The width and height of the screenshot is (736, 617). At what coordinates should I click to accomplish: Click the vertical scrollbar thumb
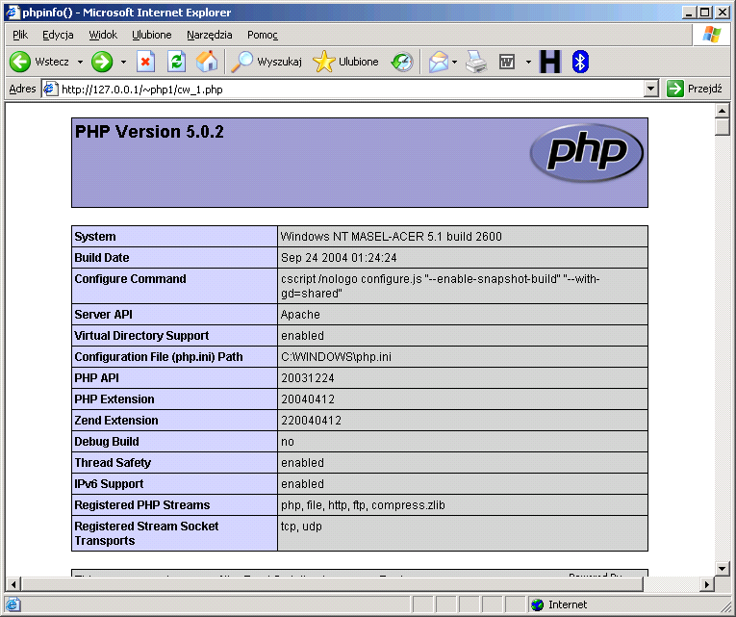click(x=722, y=127)
